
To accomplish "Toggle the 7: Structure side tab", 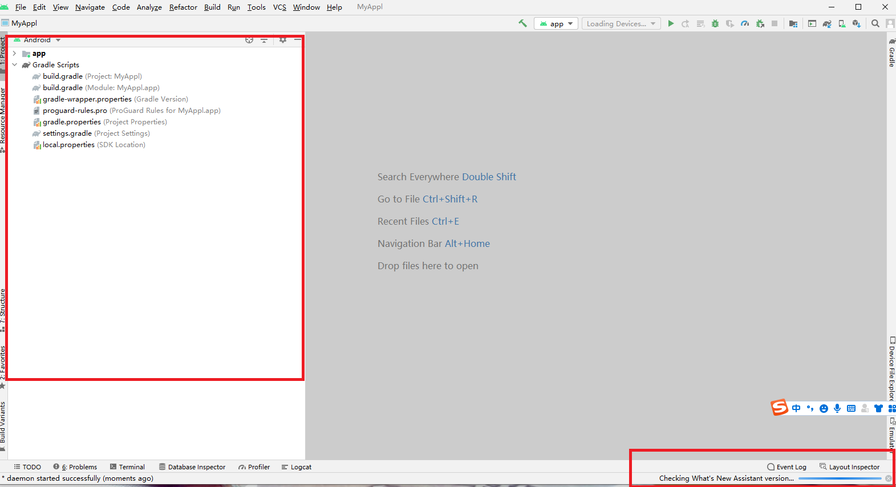I will [x=3, y=310].
